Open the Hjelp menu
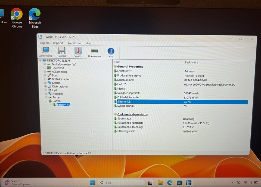This screenshot has height=187, width=261. [x=89, y=43]
